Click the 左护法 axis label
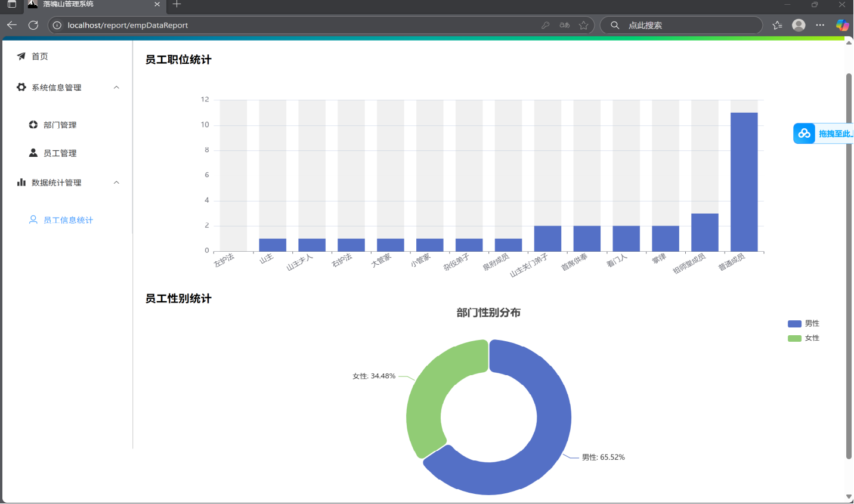 point(224,260)
